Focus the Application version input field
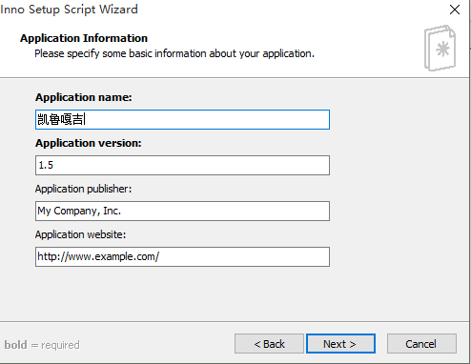This screenshot has width=471, height=364. (x=182, y=165)
